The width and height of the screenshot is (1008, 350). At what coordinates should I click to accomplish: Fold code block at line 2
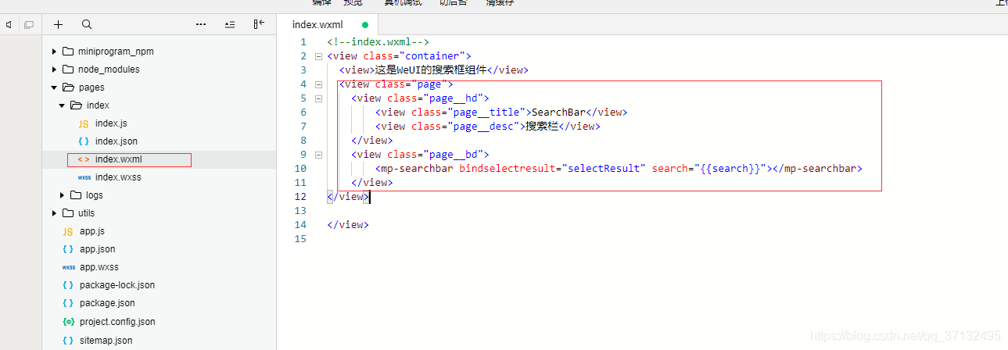pyautogui.click(x=318, y=56)
